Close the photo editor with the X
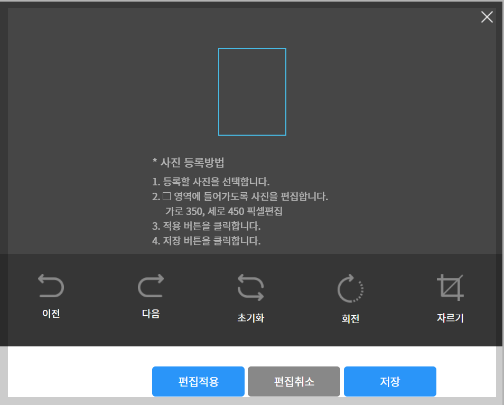 click(x=487, y=17)
